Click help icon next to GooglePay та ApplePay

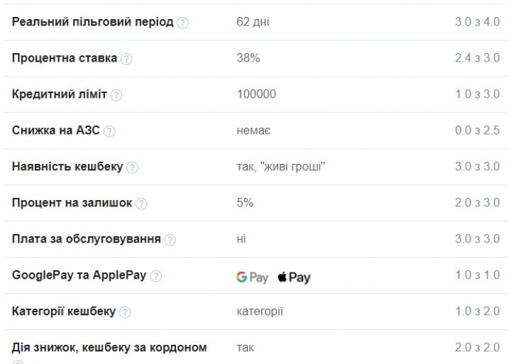[x=156, y=276]
